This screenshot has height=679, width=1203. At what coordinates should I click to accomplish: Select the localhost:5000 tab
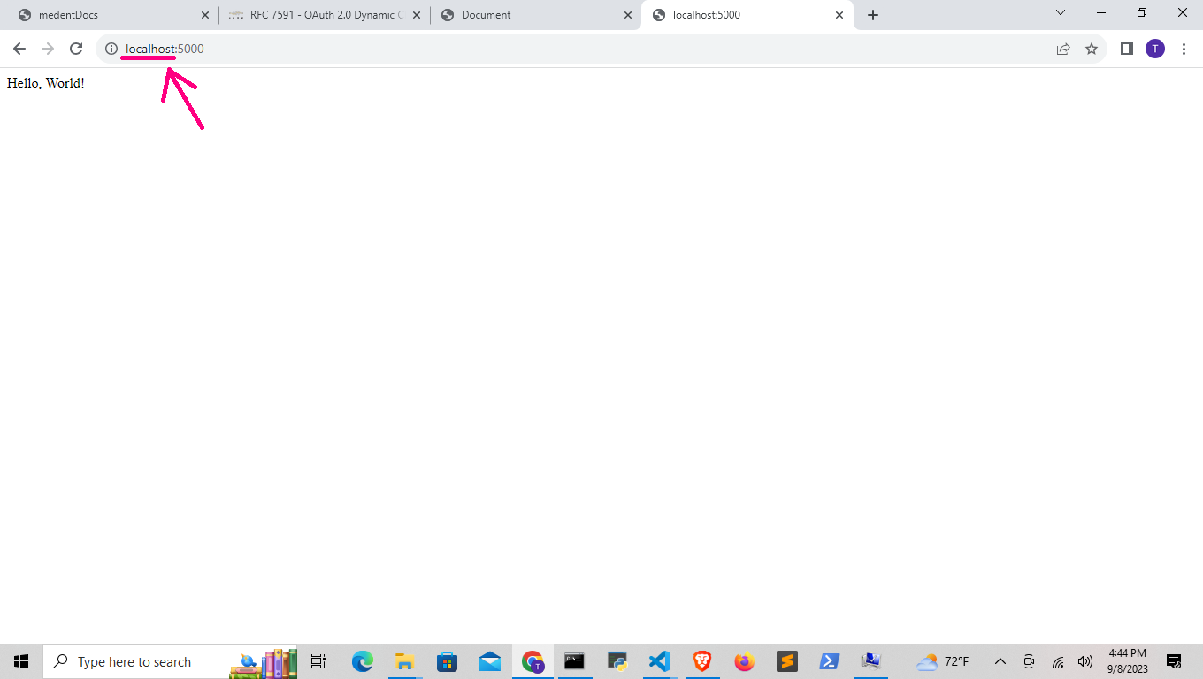[746, 15]
